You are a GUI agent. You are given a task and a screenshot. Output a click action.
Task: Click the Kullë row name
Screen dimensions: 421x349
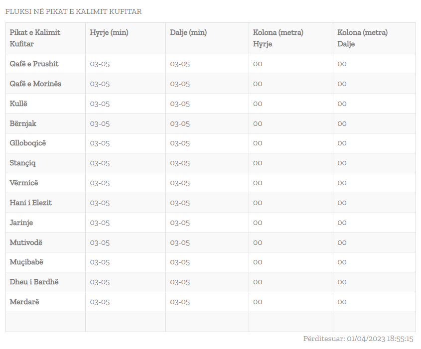(x=18, y=104)
